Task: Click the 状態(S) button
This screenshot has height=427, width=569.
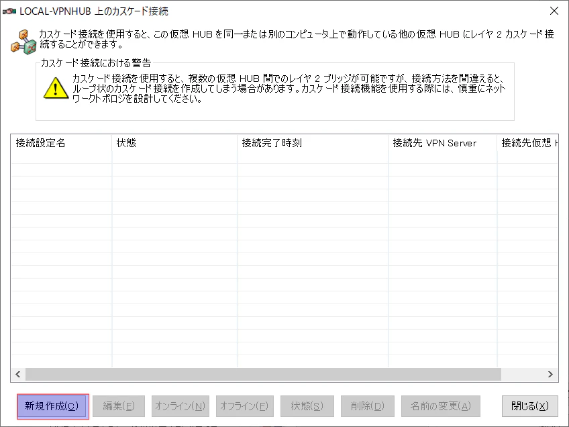Action: 307,406
